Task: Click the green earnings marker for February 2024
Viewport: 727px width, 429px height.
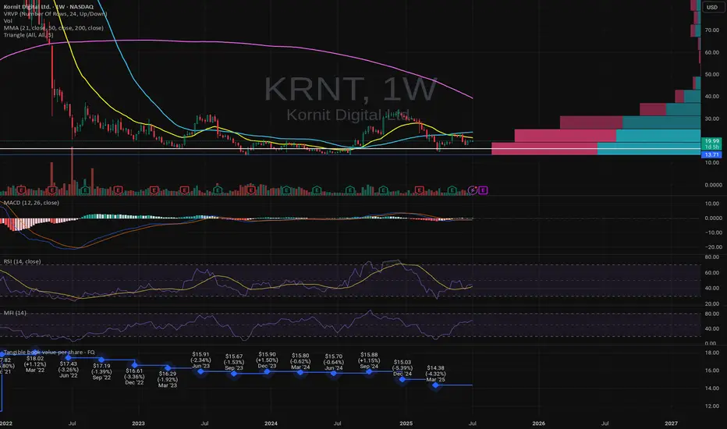Action: [286, 190]
